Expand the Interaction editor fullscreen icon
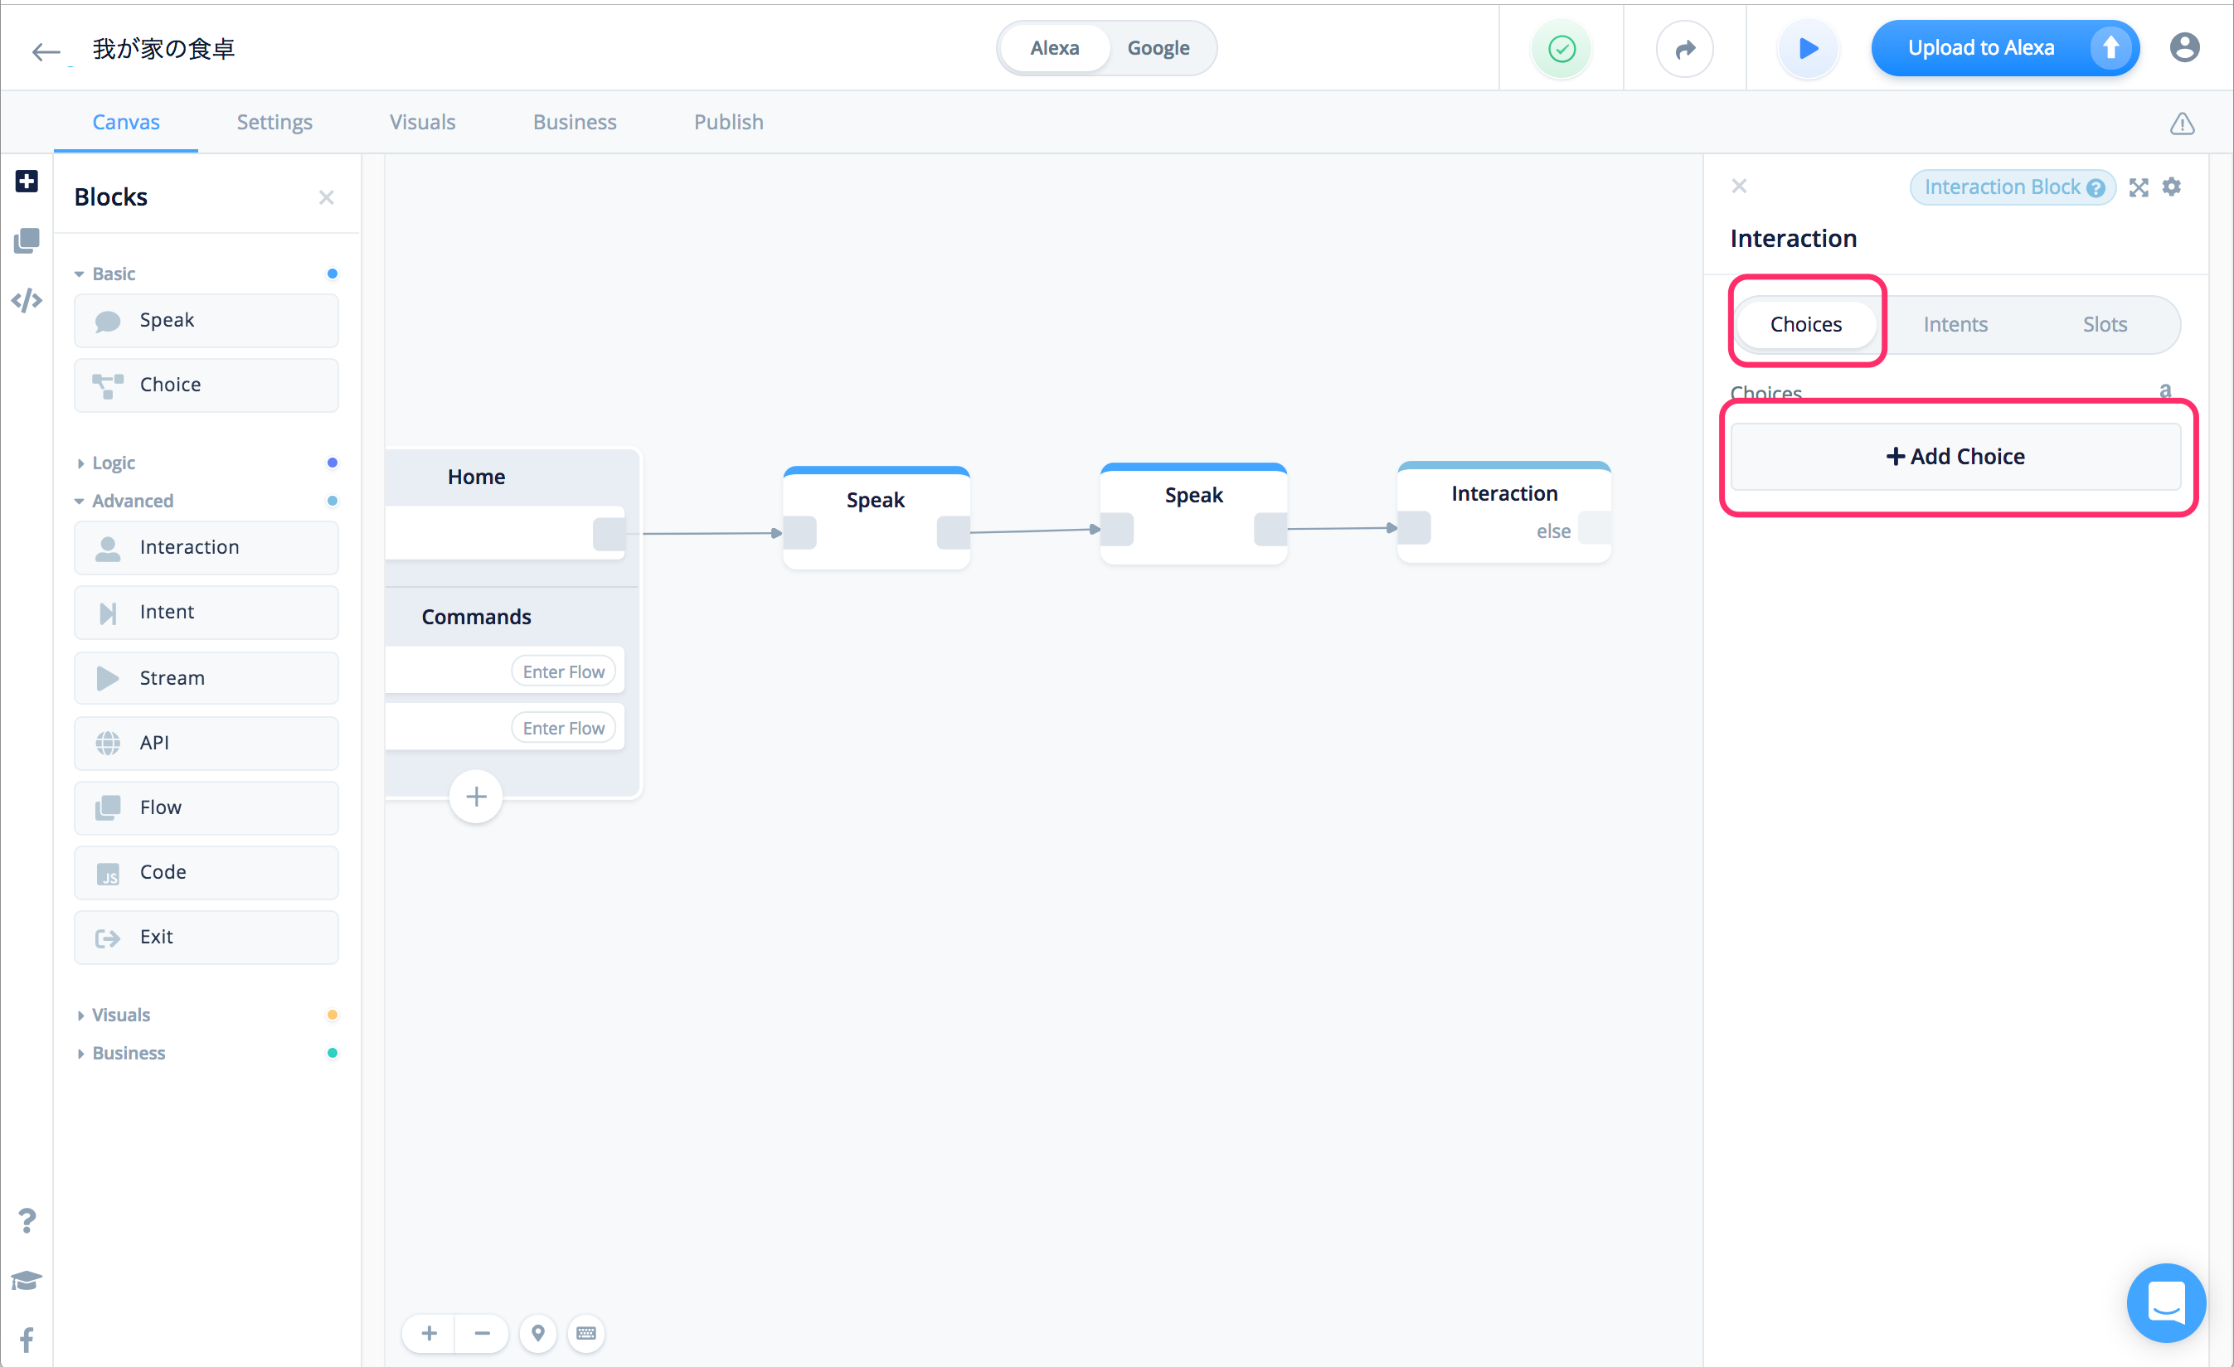 2139,187
